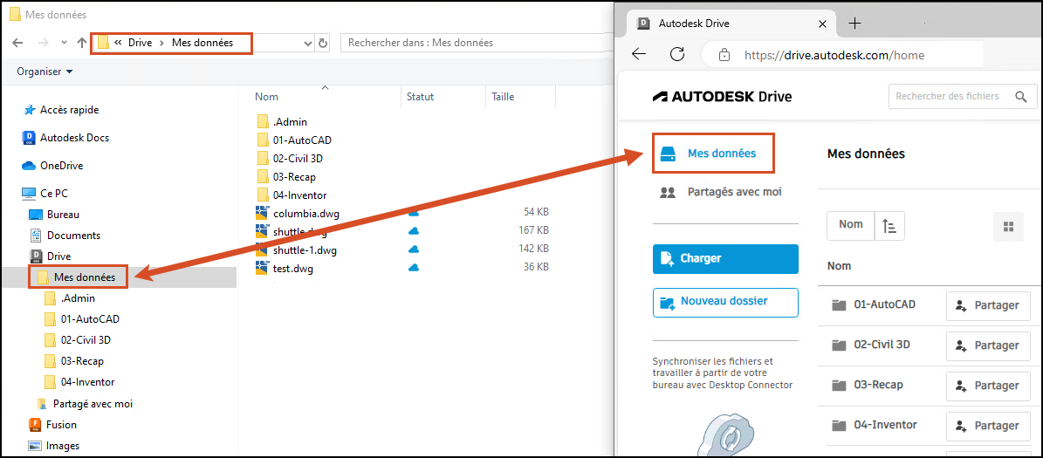Click cloud status icon for columbia.dwg
Image resolution: width=1043 pixels, height=458 pixels.
[414, 213]
